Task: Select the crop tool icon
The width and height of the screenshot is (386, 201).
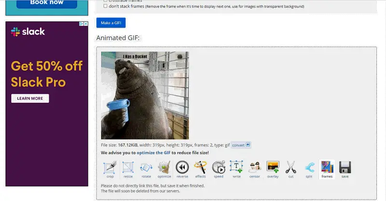Action: click(110, 170)
